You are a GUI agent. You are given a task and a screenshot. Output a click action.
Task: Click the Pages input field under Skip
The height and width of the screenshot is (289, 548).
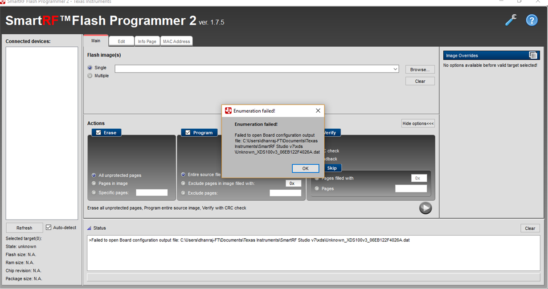411,189
